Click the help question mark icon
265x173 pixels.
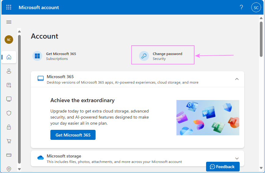pos(241,7)
